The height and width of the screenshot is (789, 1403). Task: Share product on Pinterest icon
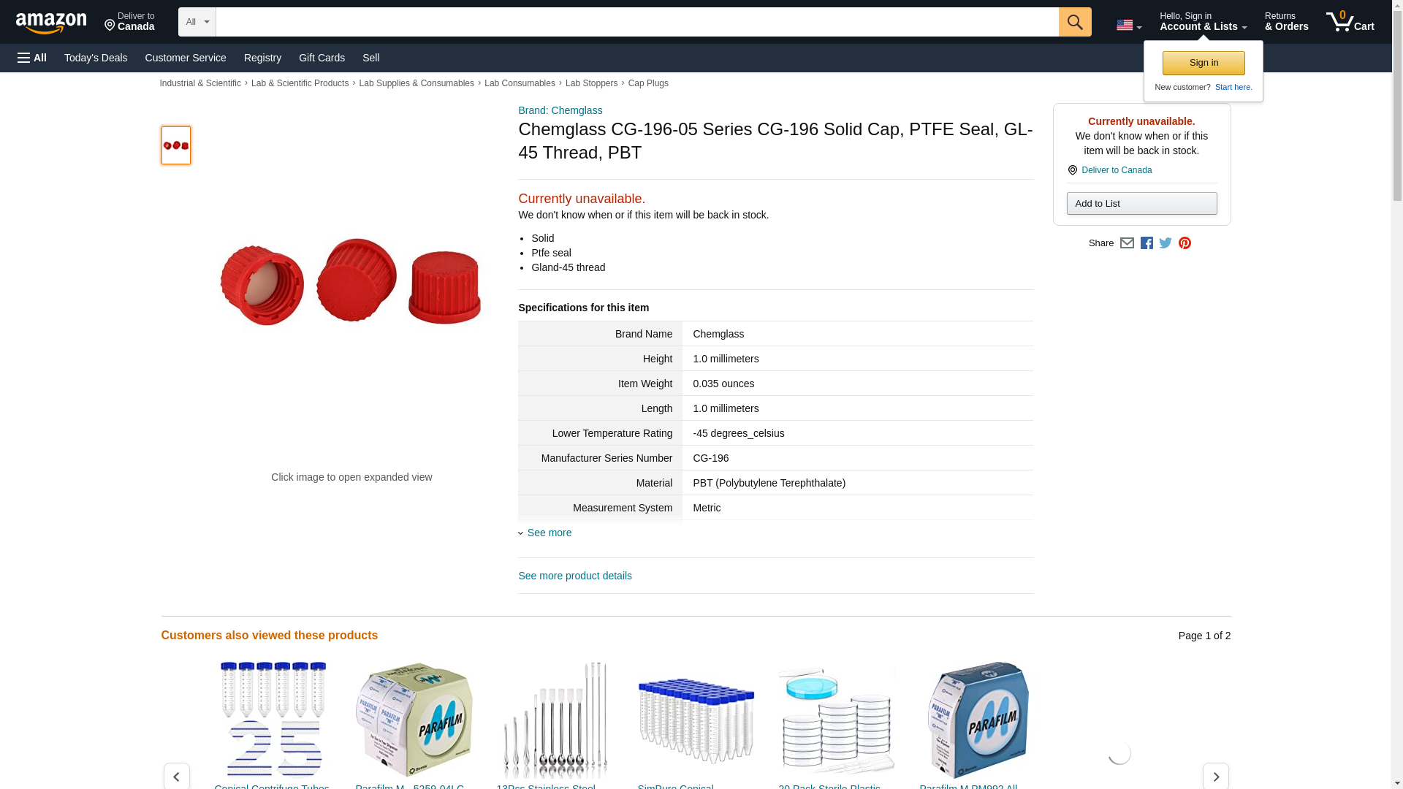tap(1185, 243)
